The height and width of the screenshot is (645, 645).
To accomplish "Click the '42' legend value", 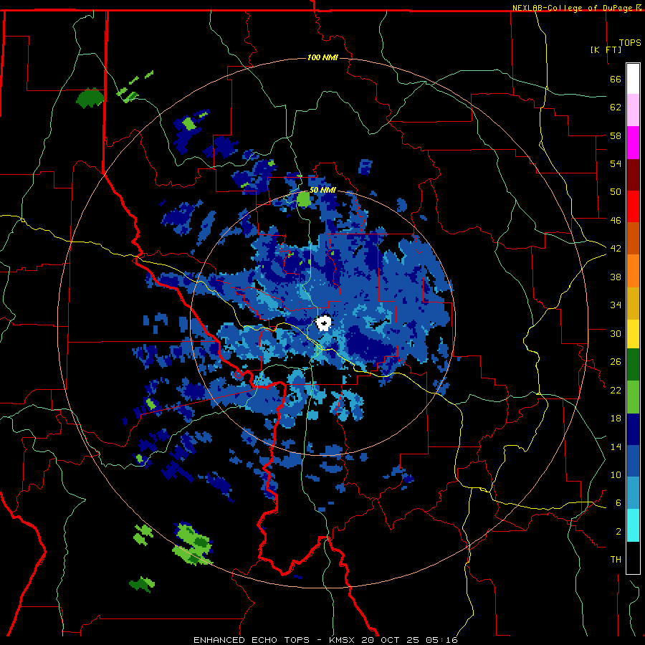I will point(616,248).
